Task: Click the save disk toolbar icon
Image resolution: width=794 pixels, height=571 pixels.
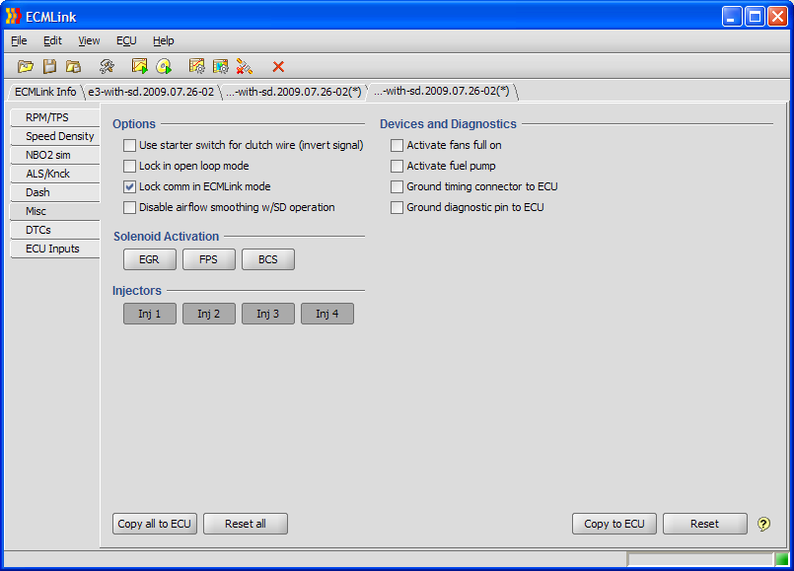Action: click(x=49, y=66)
